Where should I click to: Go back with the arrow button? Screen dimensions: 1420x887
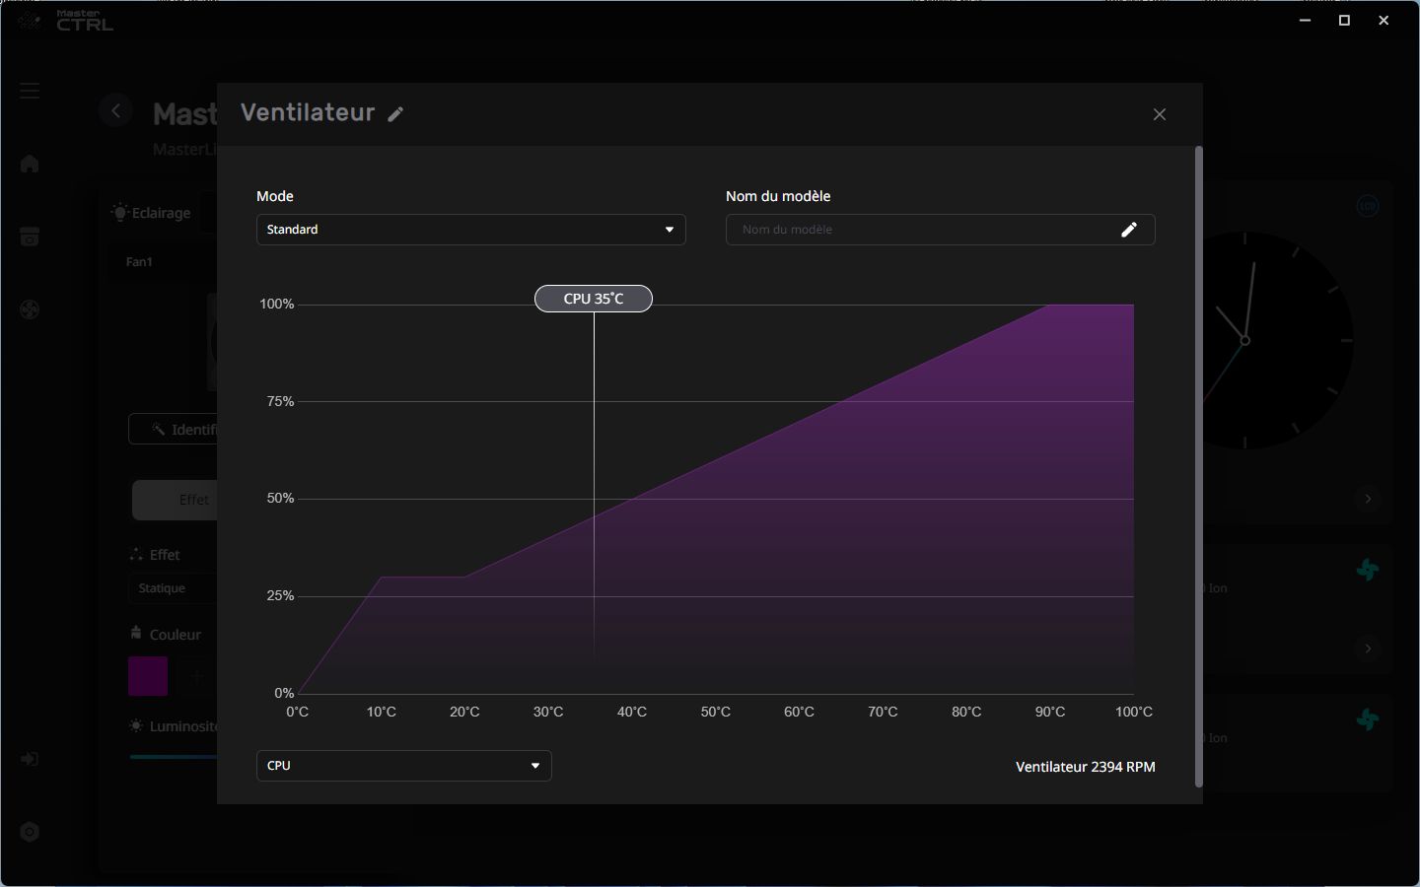point(115,110)
